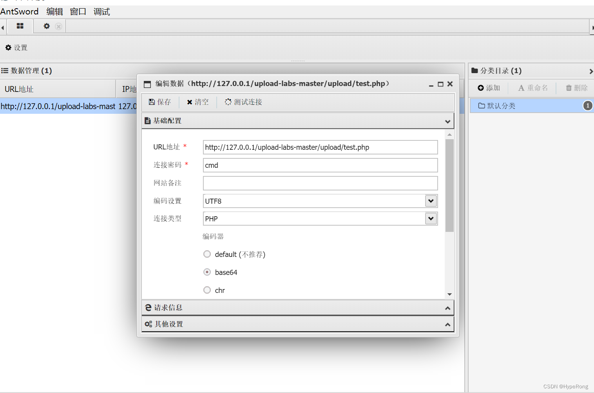594x393 pixels.
Task: Click the 添加 add category button
Action: point(489,88)
